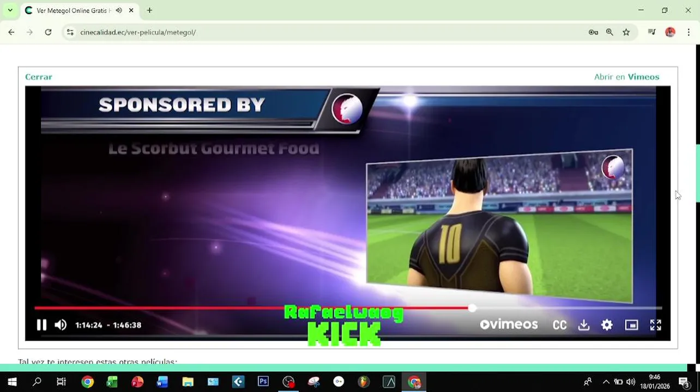Screen dimensions: 700x392
Task: Launch Word from the taskbar
Action: coord(162,382)
